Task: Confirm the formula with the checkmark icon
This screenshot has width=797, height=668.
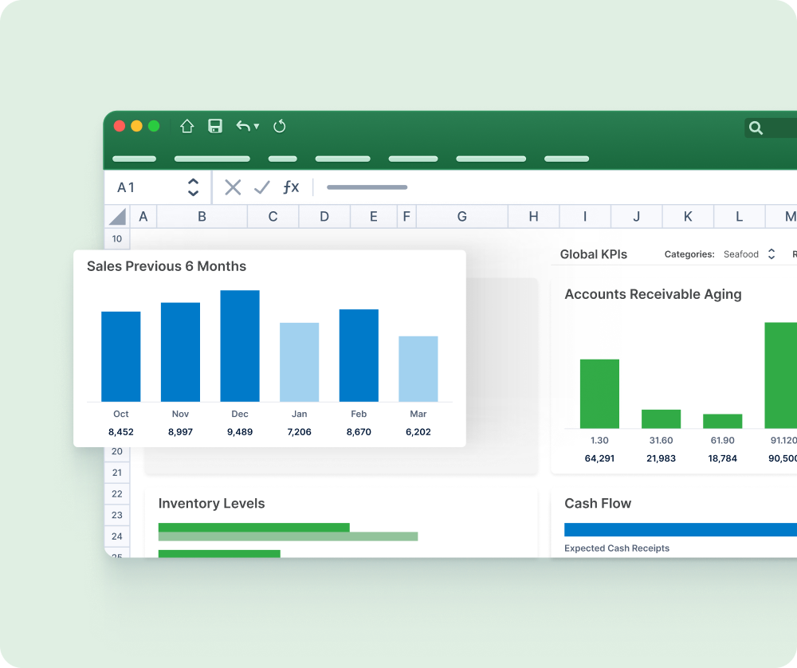Action: point(261,187)
